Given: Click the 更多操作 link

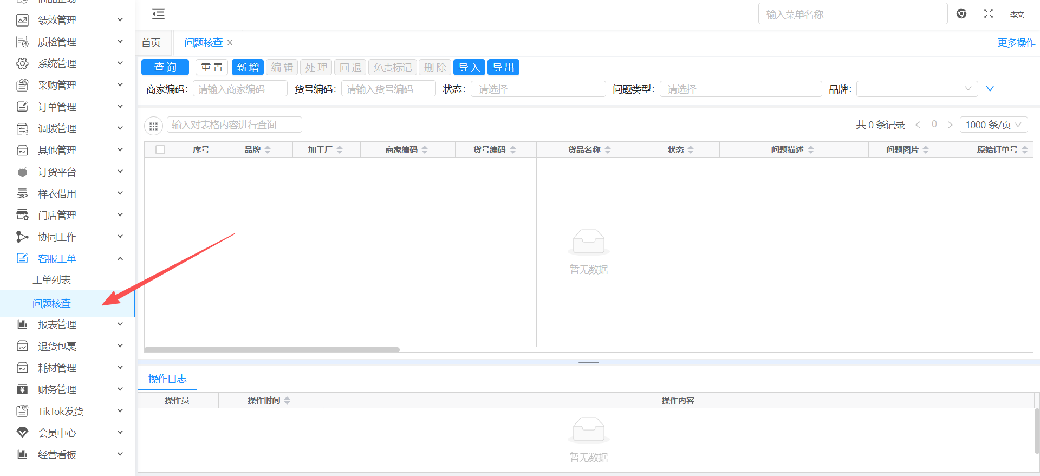Looking at the screenshot, I should (x=1016, y=43).
